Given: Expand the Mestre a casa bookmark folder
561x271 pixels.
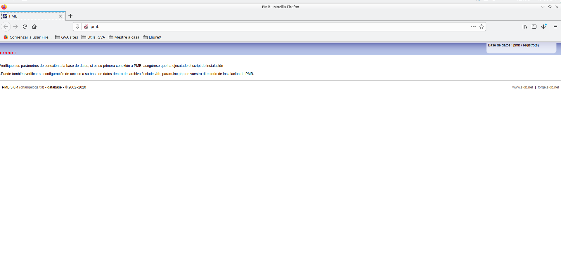Looking at the screenshot, I should (x=124, y=37).
